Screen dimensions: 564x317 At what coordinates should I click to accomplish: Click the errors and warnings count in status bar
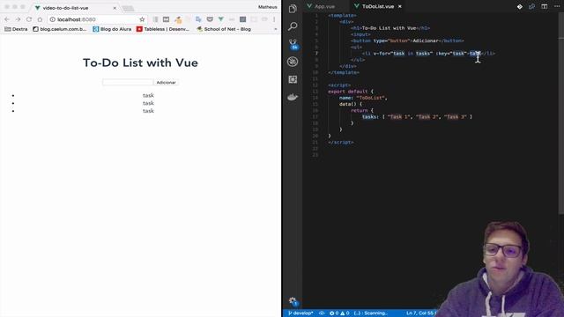[339, 313]
